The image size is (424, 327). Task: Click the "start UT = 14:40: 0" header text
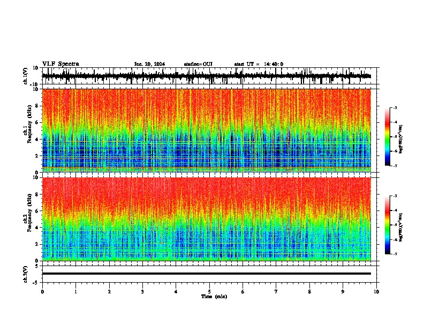pos(259,64)
